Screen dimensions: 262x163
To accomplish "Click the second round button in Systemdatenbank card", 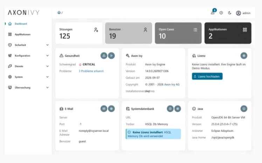I will coord(178,109).
